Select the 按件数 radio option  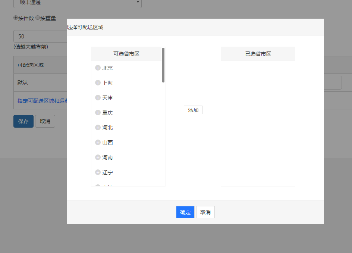pos(15,18)
